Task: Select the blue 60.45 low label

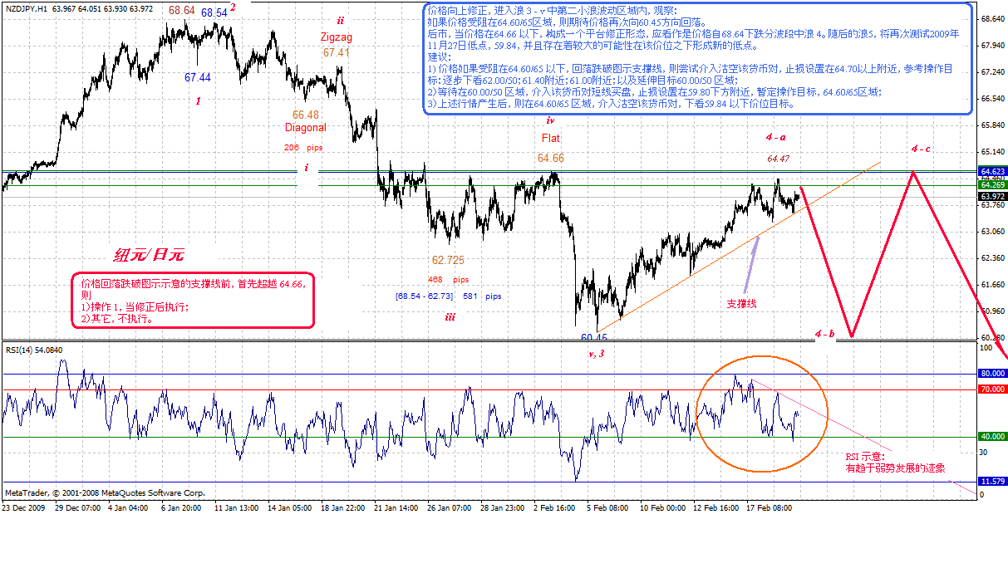Action: tap(594, 336)
